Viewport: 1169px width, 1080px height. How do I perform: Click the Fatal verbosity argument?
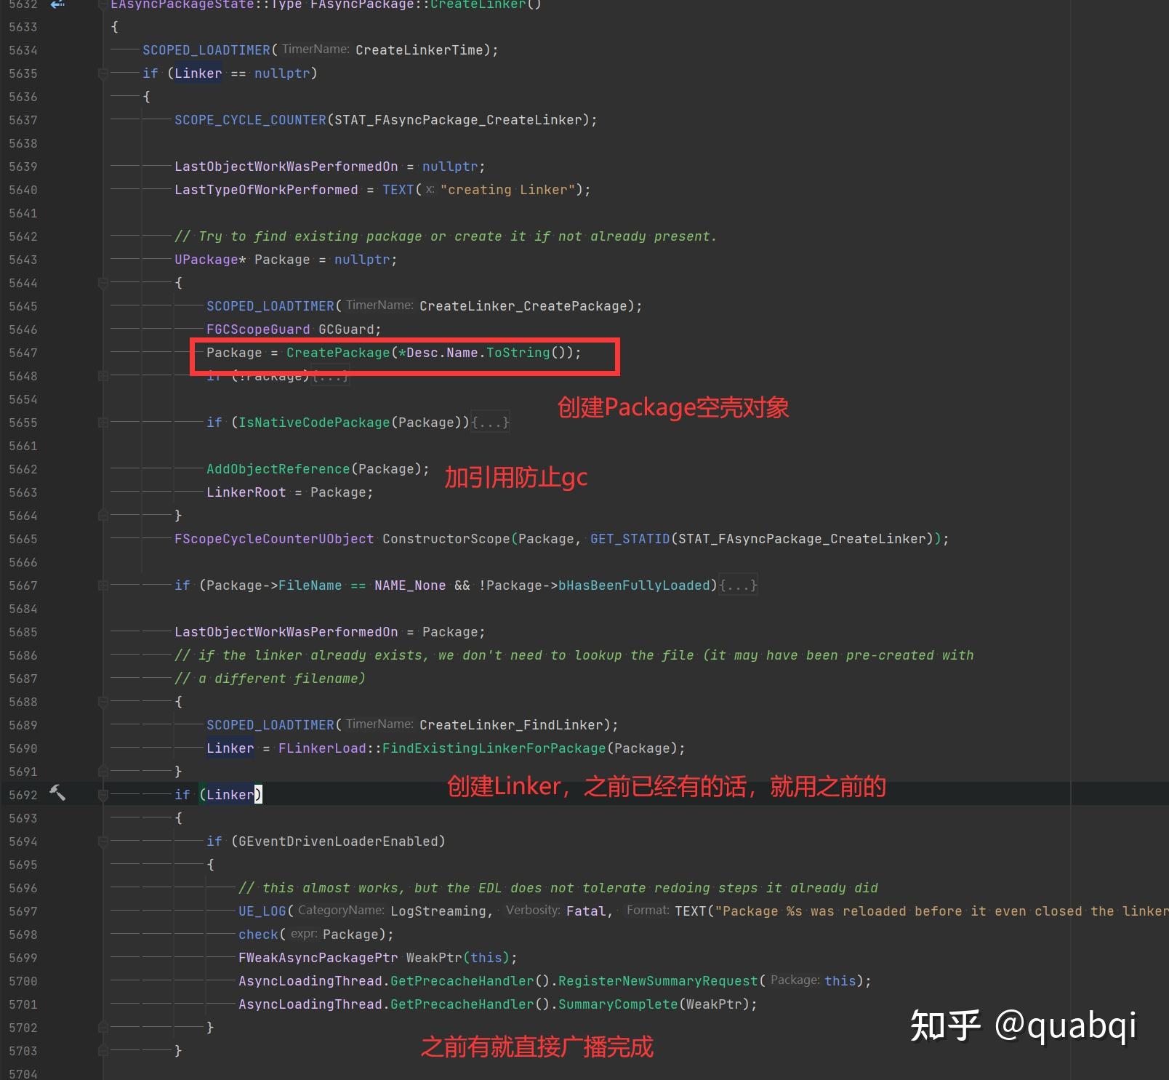pos(586,911)
